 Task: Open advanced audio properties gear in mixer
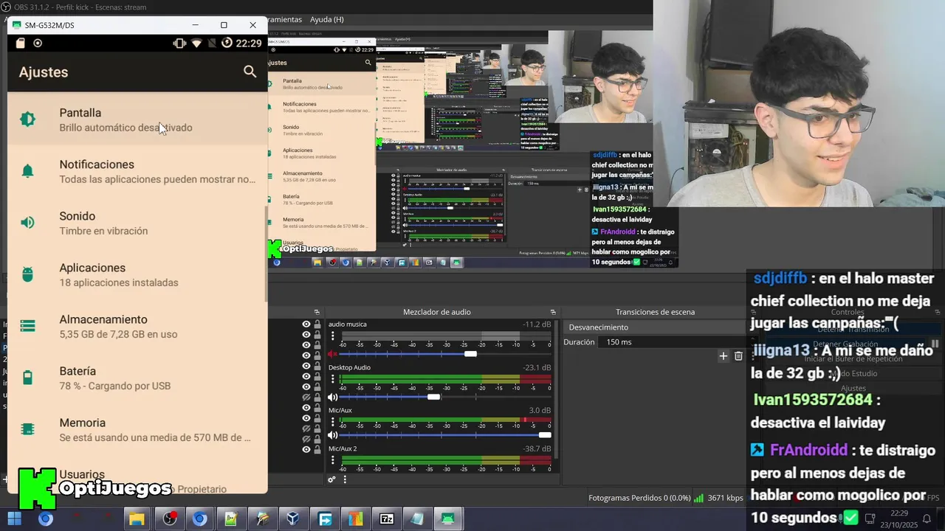point(331,479)
